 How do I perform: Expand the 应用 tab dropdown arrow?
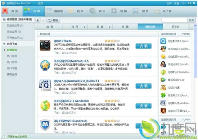85,27
